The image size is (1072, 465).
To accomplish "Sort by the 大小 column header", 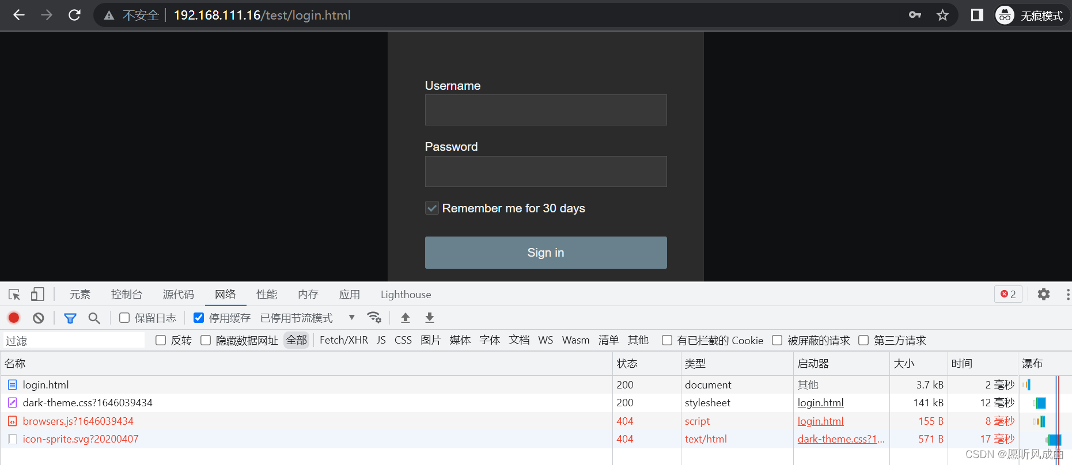I will tap(918, 364).
